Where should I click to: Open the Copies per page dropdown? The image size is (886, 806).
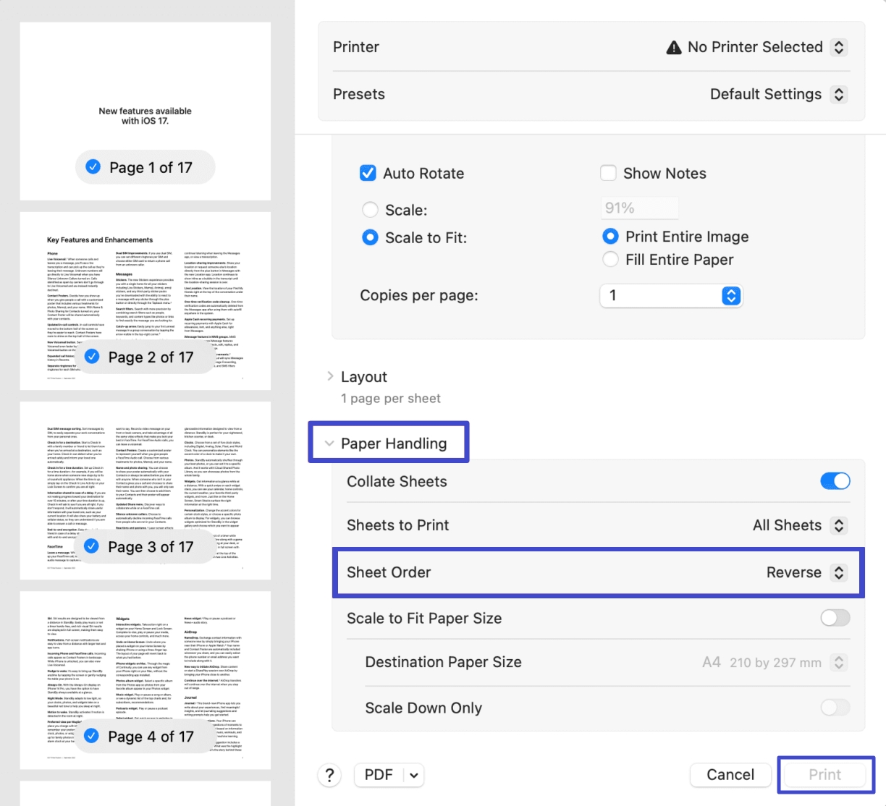pyautogui.click(x=671, y=295)
